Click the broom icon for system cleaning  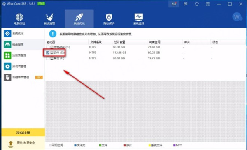(x=49, y=17)
